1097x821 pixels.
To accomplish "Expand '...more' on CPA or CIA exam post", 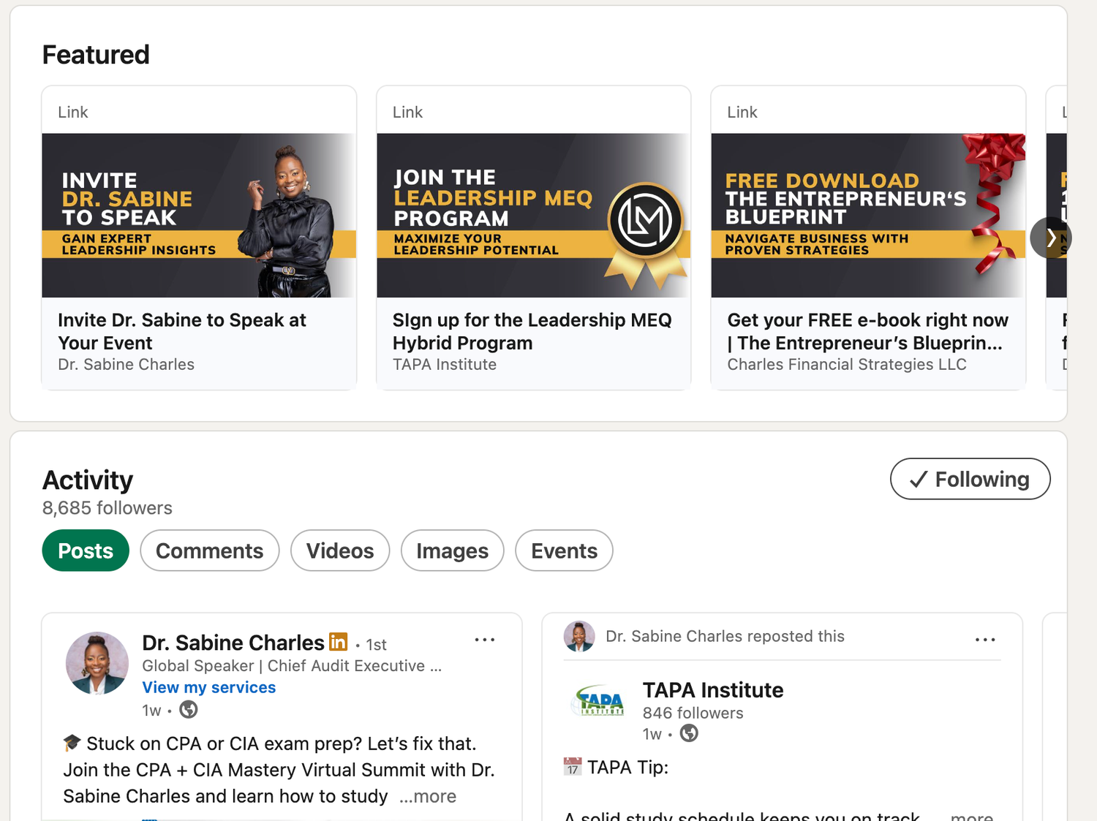I will (428, 796).
